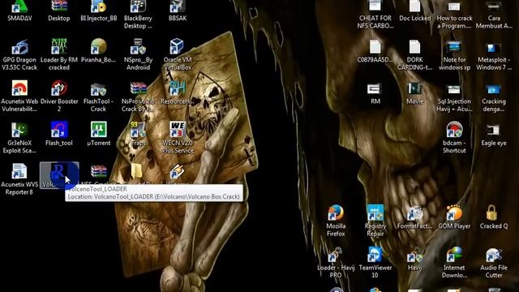Open the SMADAV desktop icon
The image size is (519, 292).
coord(19,6)
